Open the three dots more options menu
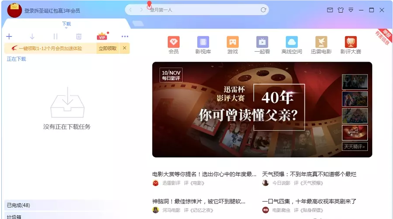The image size is (393, 219). pos(125,36)
